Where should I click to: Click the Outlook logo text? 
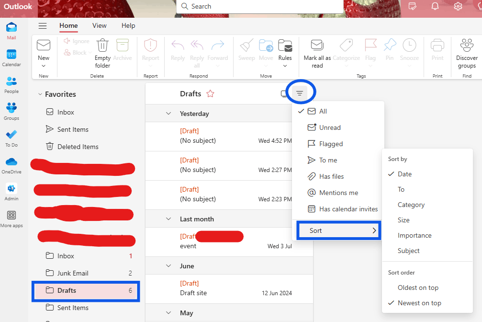click(x=18, y=6)
